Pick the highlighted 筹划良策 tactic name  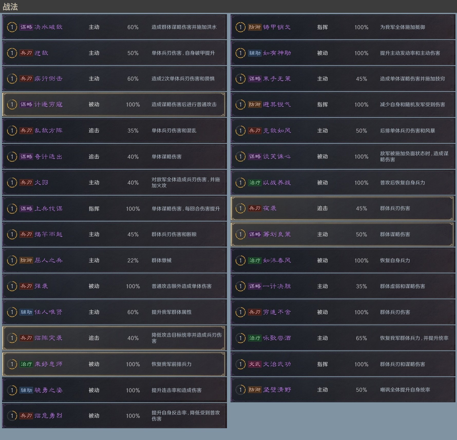(x=277, y=234)
